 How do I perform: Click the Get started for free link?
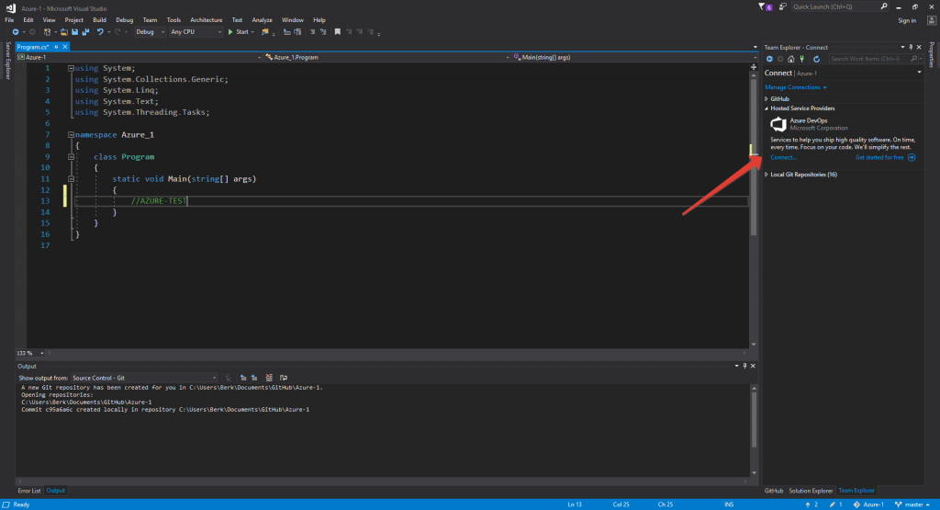tap(878, 157)
